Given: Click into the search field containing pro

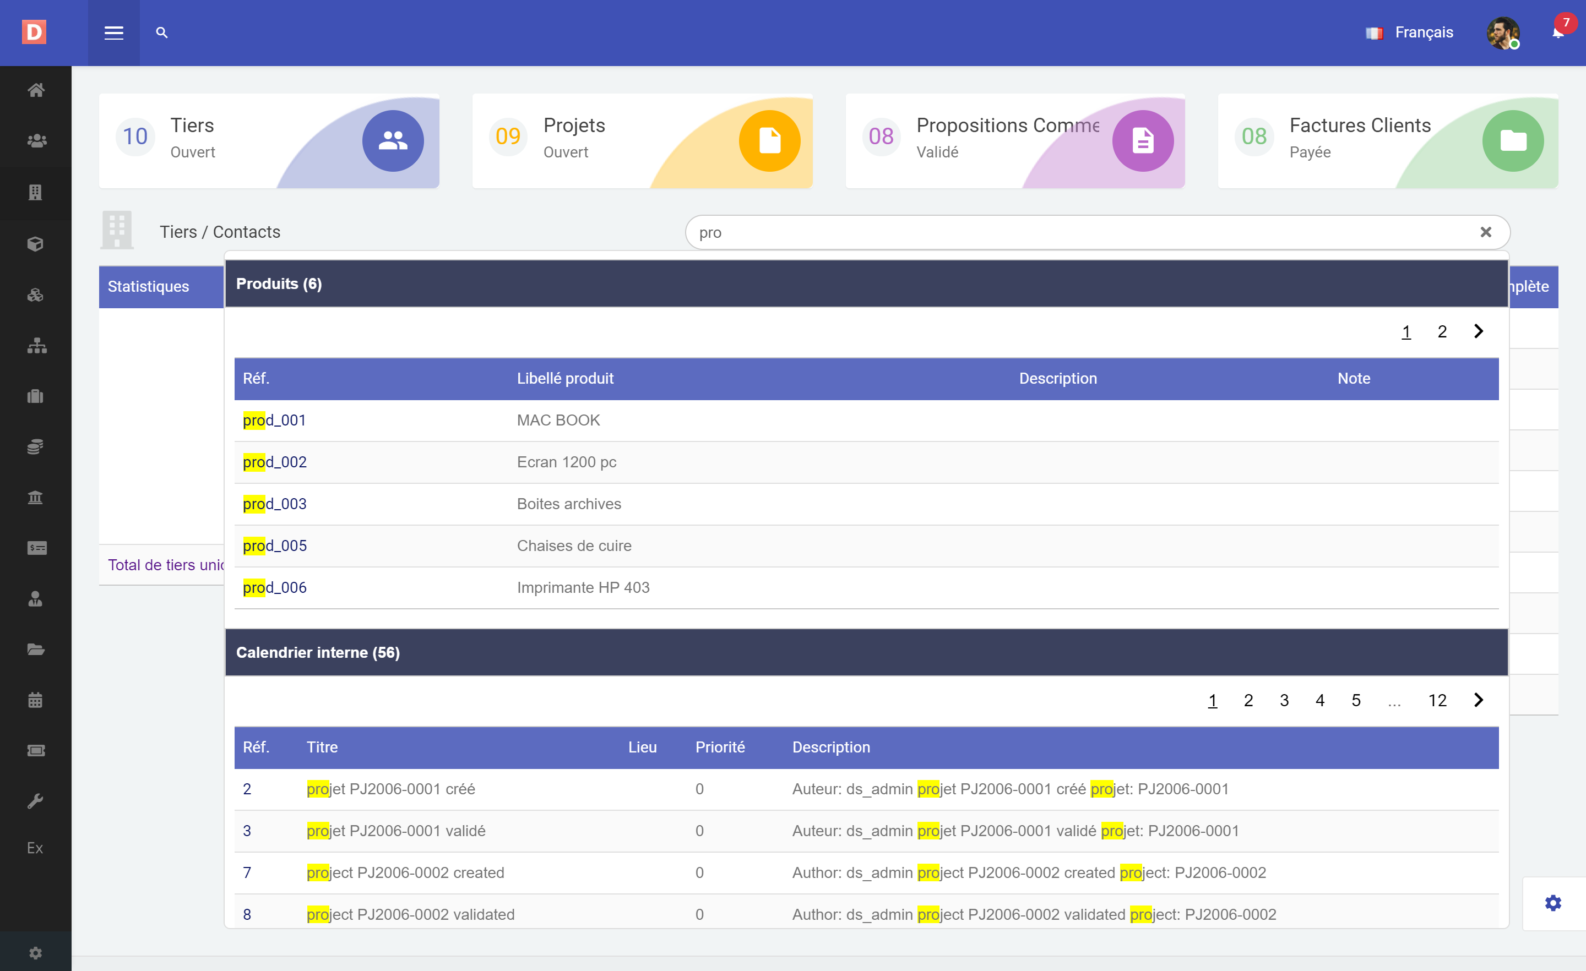Looking at the screenshot, I should 1082,232.
